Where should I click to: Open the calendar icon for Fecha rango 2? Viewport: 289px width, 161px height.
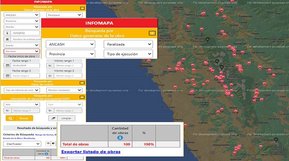coord(8,76)
